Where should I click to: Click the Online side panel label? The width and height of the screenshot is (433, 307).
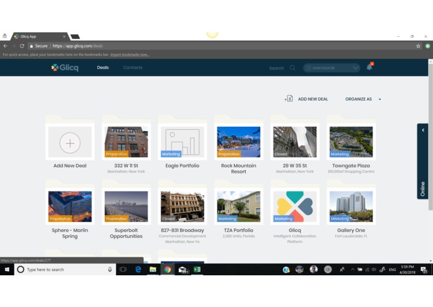pos(422,189)
